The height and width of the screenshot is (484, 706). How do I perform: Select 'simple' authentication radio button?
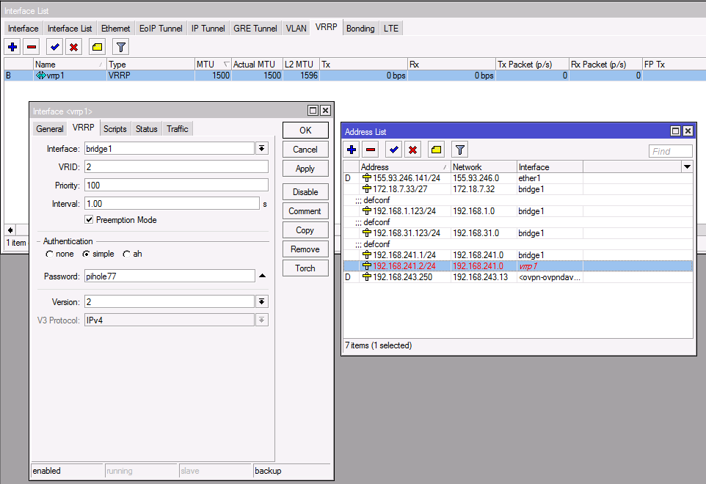[86, 254]
